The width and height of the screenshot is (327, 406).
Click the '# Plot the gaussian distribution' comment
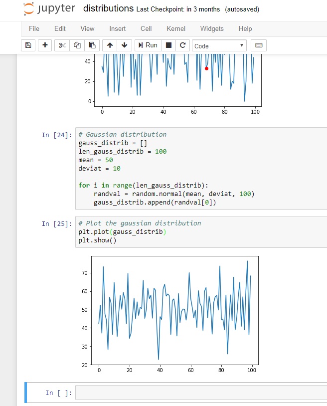coord(140,223)
